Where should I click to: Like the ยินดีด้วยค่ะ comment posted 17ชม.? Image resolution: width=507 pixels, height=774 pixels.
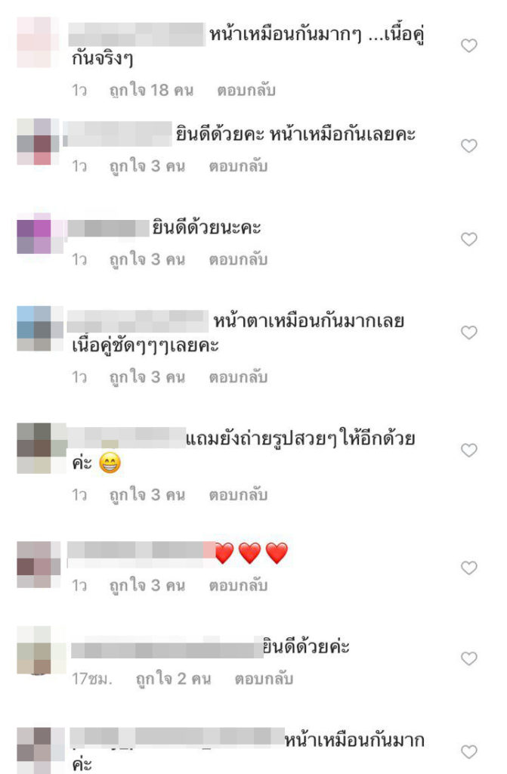pyautogui.click(x=469, y=658)
